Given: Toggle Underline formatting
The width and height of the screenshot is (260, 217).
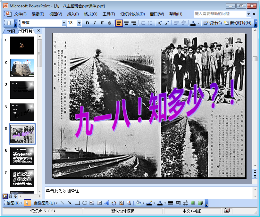Looking at the screenshot, I should (102, 23).
